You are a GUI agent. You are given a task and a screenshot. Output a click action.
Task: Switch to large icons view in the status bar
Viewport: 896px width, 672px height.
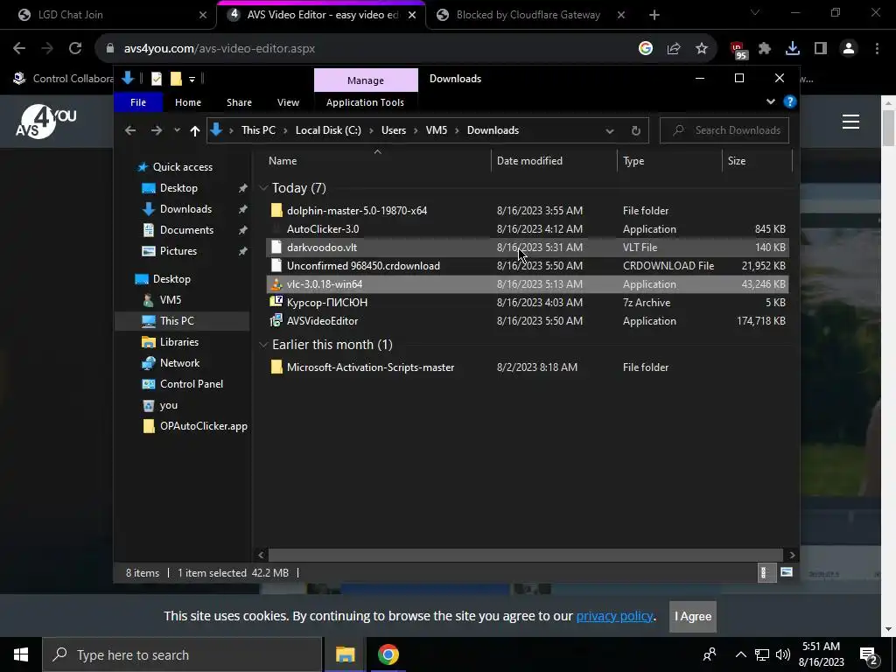(x=787, y=572)
